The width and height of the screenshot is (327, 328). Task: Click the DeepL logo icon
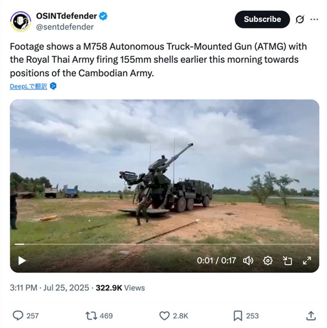53,86
